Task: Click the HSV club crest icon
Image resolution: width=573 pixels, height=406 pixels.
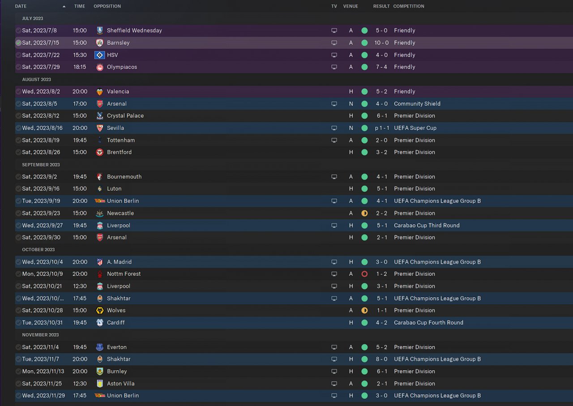Action: [x=100, y=55]
